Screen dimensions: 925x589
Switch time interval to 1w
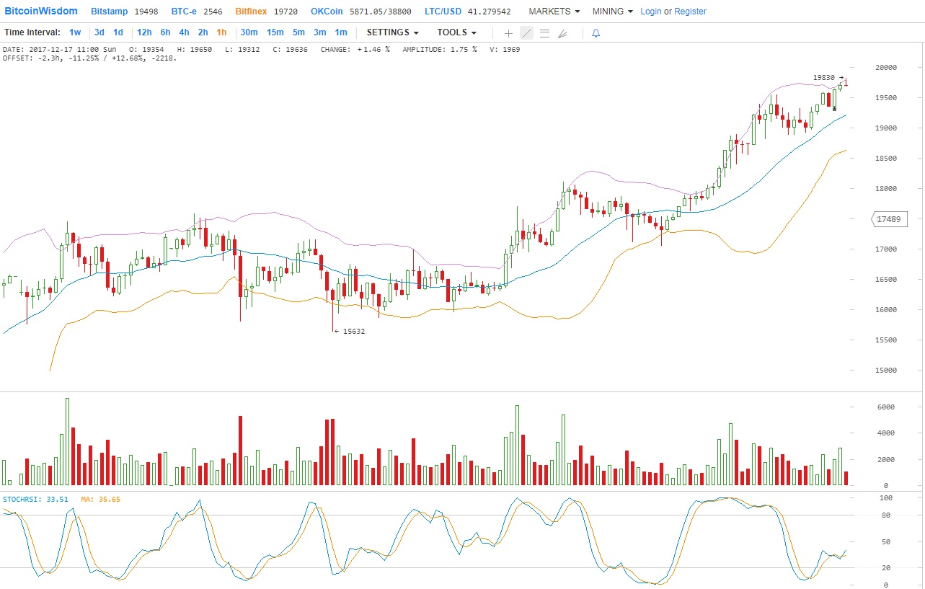[75, 32]
